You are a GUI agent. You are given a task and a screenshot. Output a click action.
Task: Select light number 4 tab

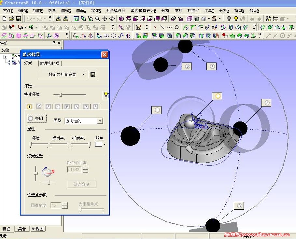tap(58, 107)
